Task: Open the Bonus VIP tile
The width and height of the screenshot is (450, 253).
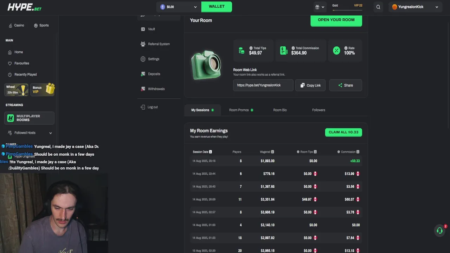Action: [43, 90]
